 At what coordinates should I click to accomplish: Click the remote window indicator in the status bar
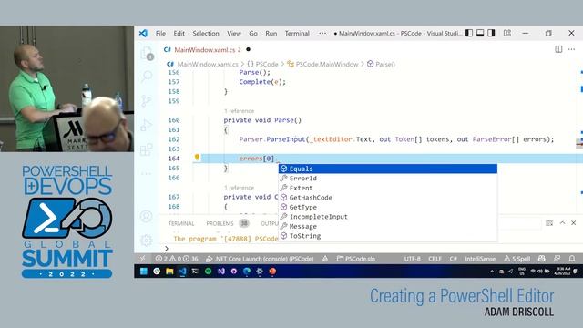(x=142, y=259)
